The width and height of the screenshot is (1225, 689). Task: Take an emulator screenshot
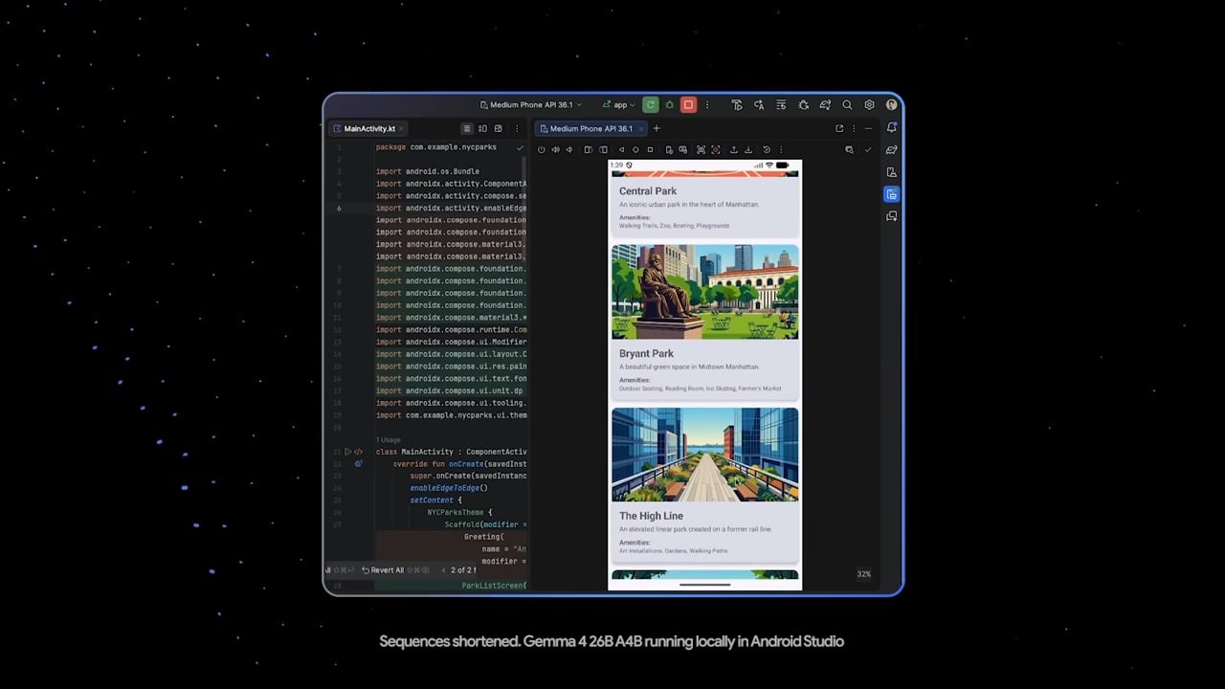701,150
